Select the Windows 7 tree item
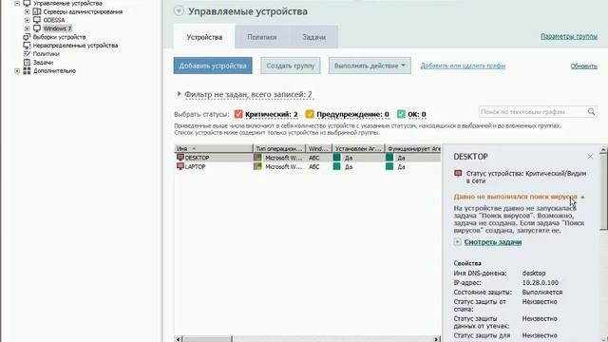 point(57,28)
